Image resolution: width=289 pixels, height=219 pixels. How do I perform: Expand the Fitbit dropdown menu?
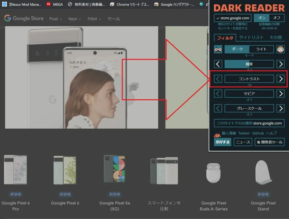pos(94,19)
